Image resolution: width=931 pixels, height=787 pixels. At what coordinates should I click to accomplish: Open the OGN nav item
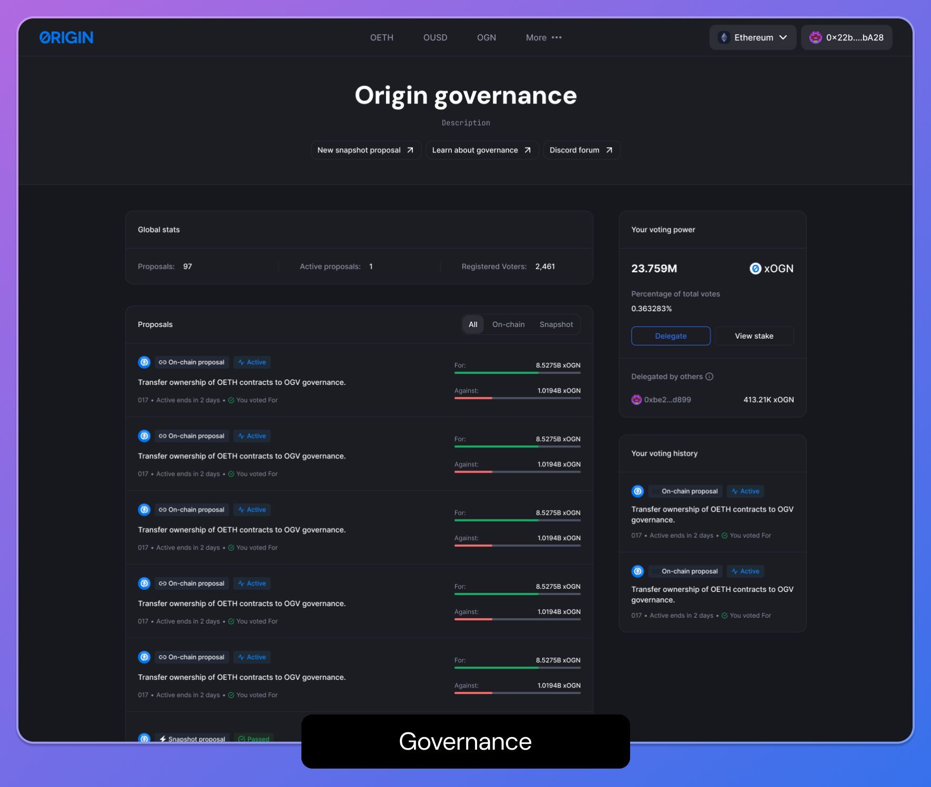click(487, 37)
